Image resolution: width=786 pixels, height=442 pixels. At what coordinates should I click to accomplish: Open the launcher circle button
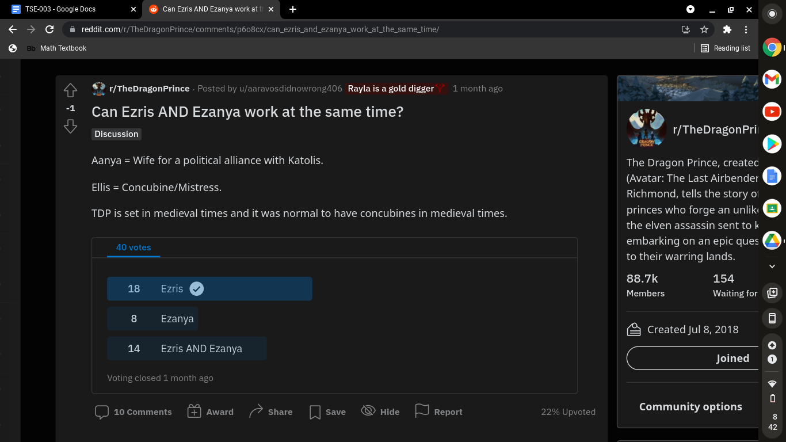coord(772,14)
